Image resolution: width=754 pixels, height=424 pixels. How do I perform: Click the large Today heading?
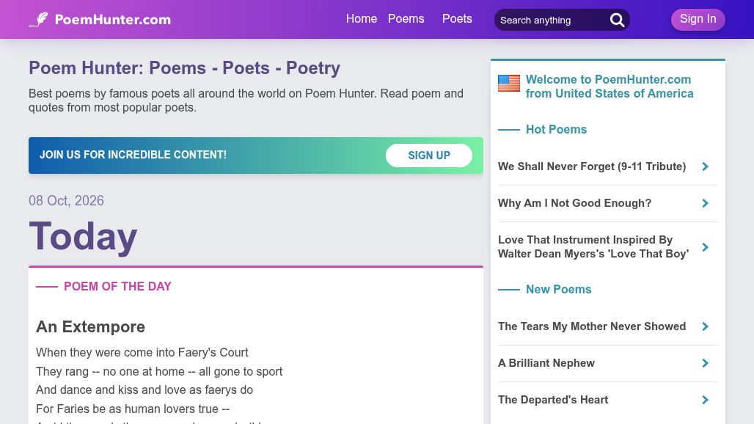coord(83,236)
